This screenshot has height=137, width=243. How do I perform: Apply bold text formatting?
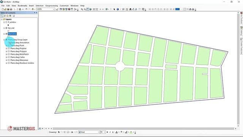point(107,132)
